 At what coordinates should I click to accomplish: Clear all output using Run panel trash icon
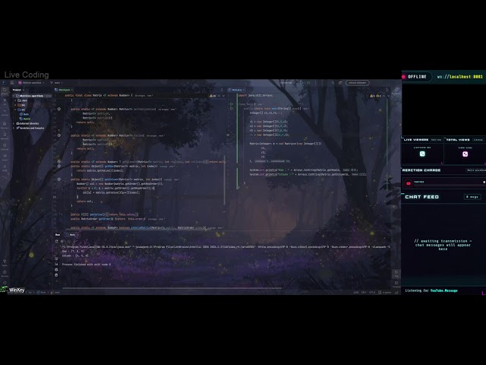[x=56, y=275]
